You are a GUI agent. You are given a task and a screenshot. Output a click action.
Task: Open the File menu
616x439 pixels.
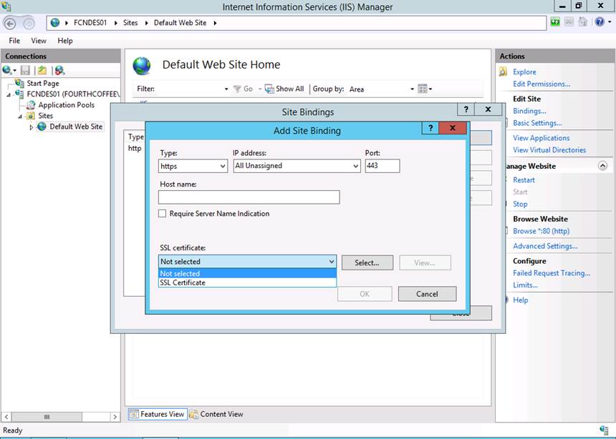tap(14, 41)
